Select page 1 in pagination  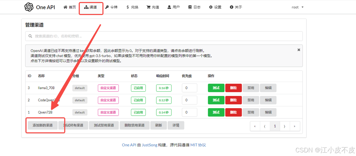pos(275,126)
